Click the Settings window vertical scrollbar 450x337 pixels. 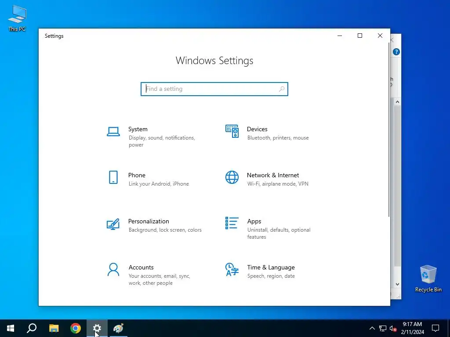pyautogui.click(x=389, y=129)
